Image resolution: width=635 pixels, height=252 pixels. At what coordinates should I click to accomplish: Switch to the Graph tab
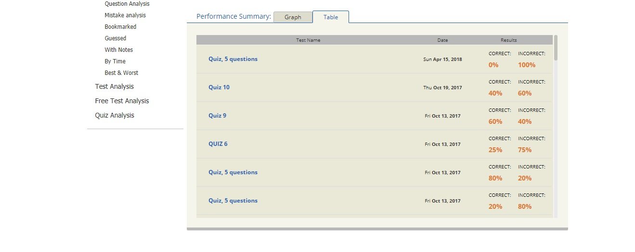(293, 17)
